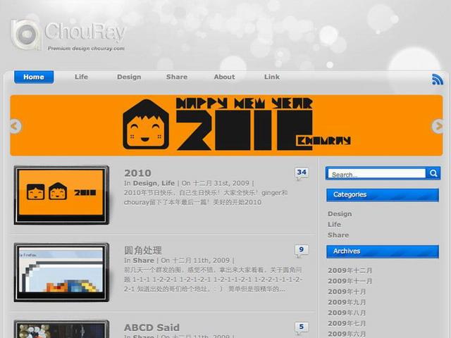The height and width of the screenshot is (338, 451).
Task: Select Life in the Categories list
Action: pos(334,225)
